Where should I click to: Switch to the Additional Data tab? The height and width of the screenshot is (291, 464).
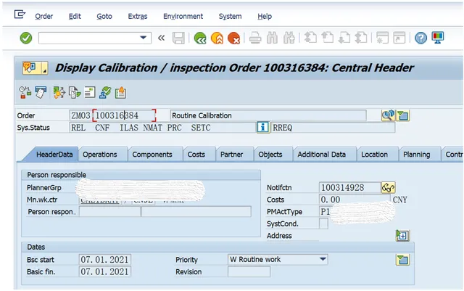point(322,155)
